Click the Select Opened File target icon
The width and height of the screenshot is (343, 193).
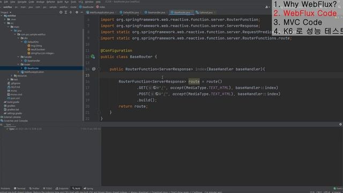(x=61, y=12)
